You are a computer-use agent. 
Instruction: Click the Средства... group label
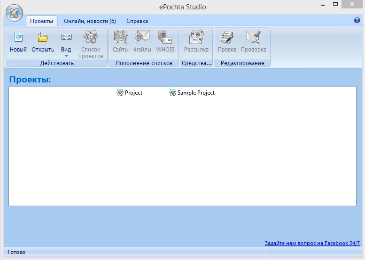196,63
